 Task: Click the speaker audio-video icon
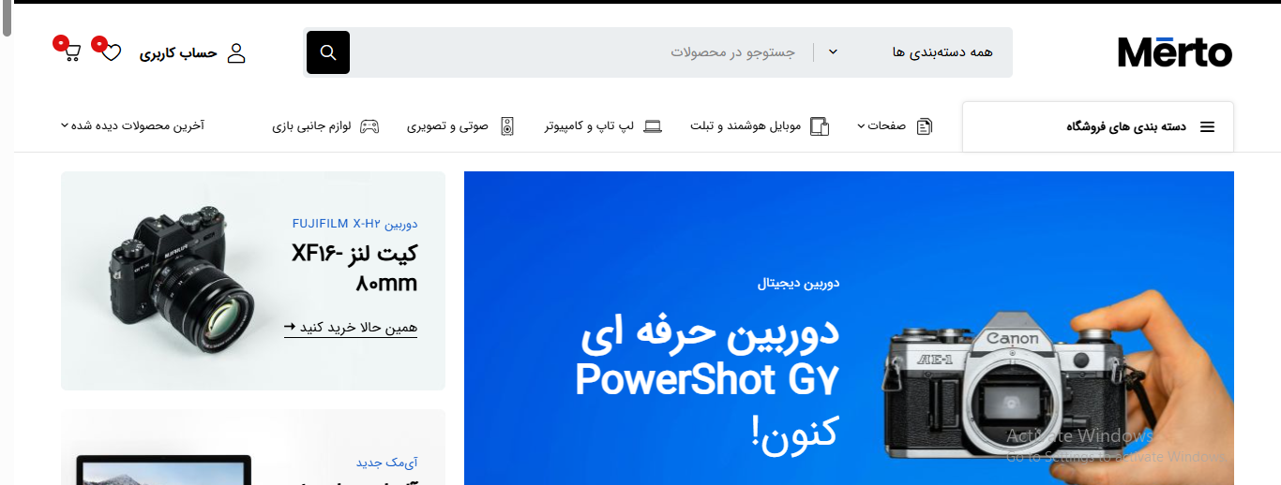pos(507,126)
